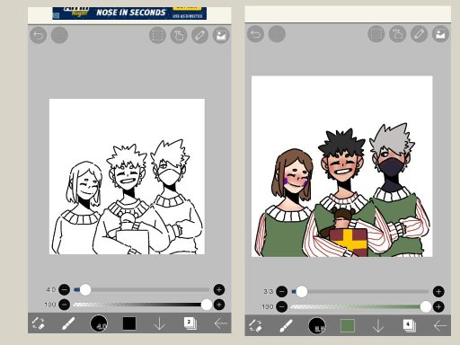
Task: Open ruler tool in right screenshot
Action: [x=419, y=34]
